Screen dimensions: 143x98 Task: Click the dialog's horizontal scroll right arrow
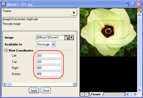click(x=75, y=84)
